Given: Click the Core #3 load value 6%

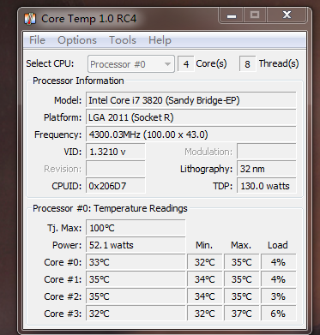Looking at the screenshot, I should tap(278, 314).
